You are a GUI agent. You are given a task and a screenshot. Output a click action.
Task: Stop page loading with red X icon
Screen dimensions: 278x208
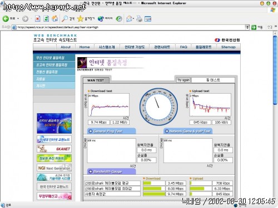(38, 18)
